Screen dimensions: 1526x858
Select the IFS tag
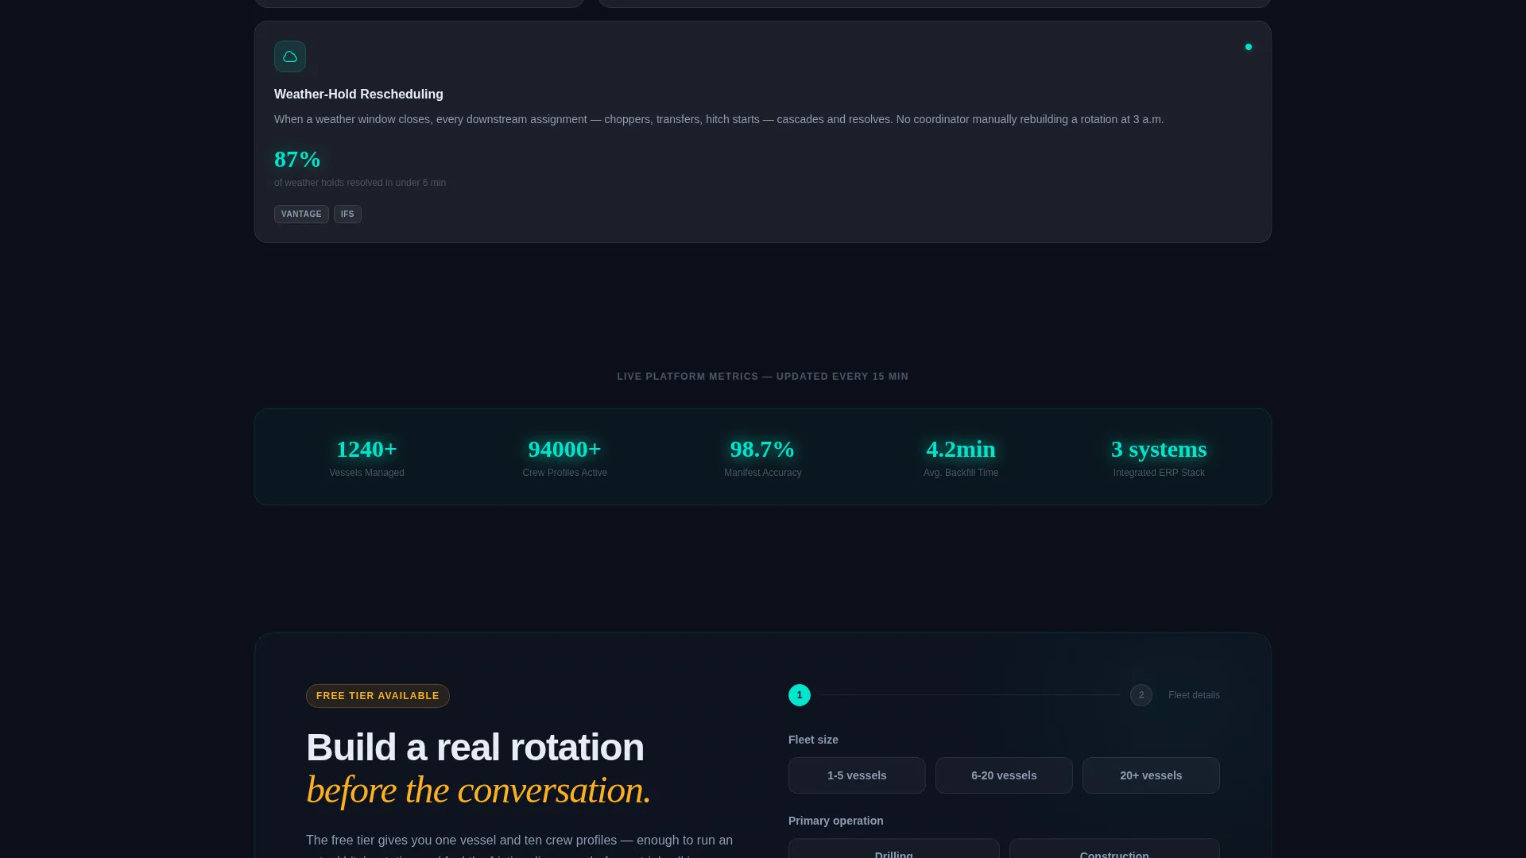(347, 214)
